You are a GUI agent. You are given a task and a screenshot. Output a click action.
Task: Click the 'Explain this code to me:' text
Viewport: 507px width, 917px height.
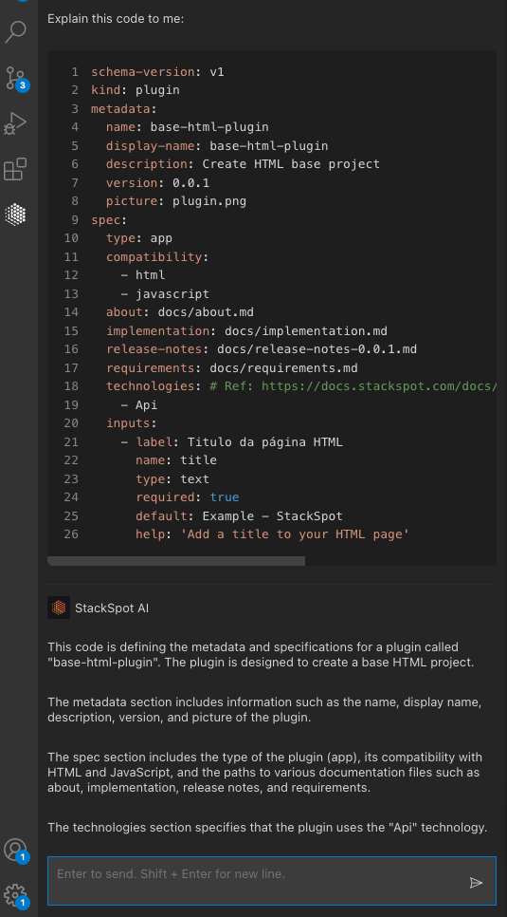tap(116, 19)
